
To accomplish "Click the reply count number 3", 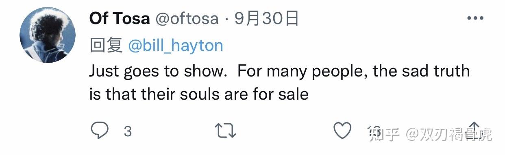I will coord(128,131).
